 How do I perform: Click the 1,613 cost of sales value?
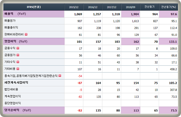point(135,21)
